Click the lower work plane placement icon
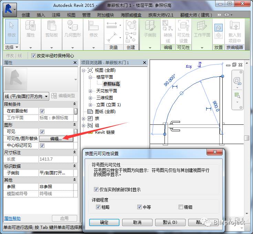This screenshot has width=253, height=234. click(x=219, y=35)
